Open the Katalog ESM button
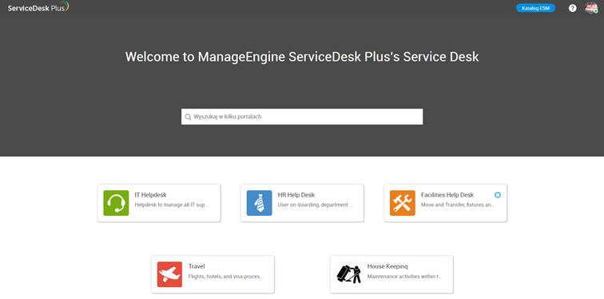The height and width of the screenshot is (299, 604). [535, 8]
